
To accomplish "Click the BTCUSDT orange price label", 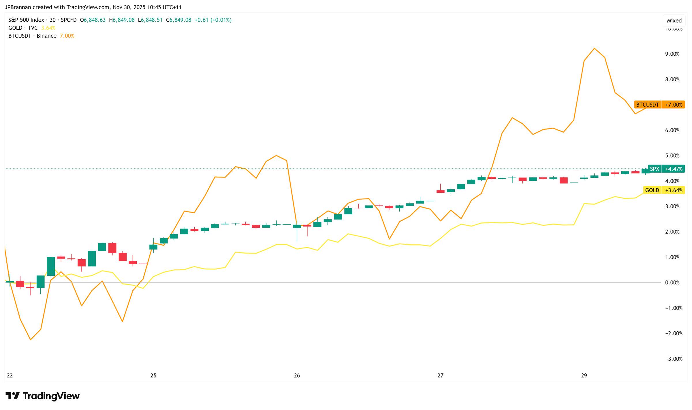I will pyautogui.click(x=647, y=105).
